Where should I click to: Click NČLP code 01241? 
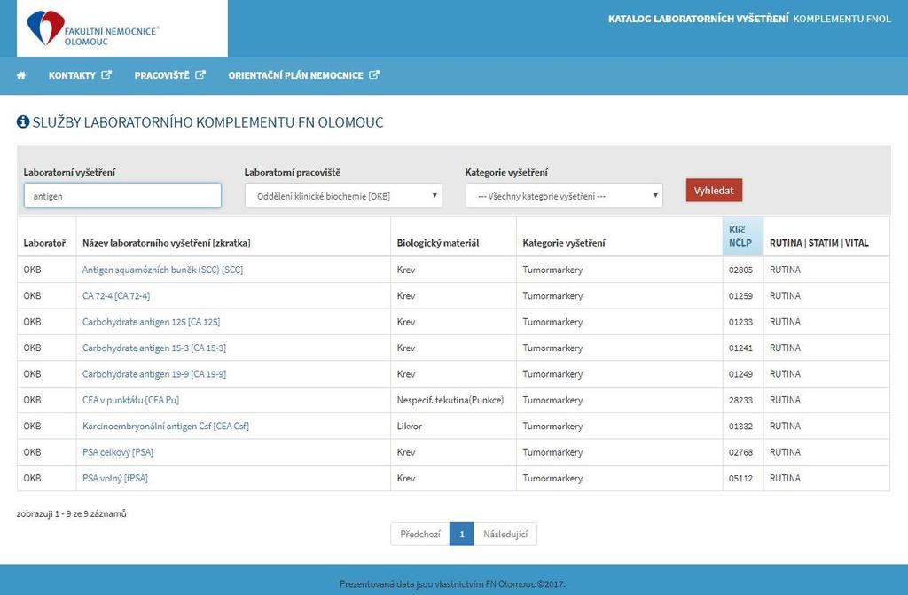[x=740, y=348]
